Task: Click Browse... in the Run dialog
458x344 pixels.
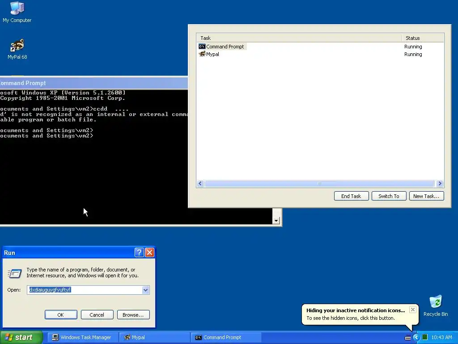Action: coord(133,315)
